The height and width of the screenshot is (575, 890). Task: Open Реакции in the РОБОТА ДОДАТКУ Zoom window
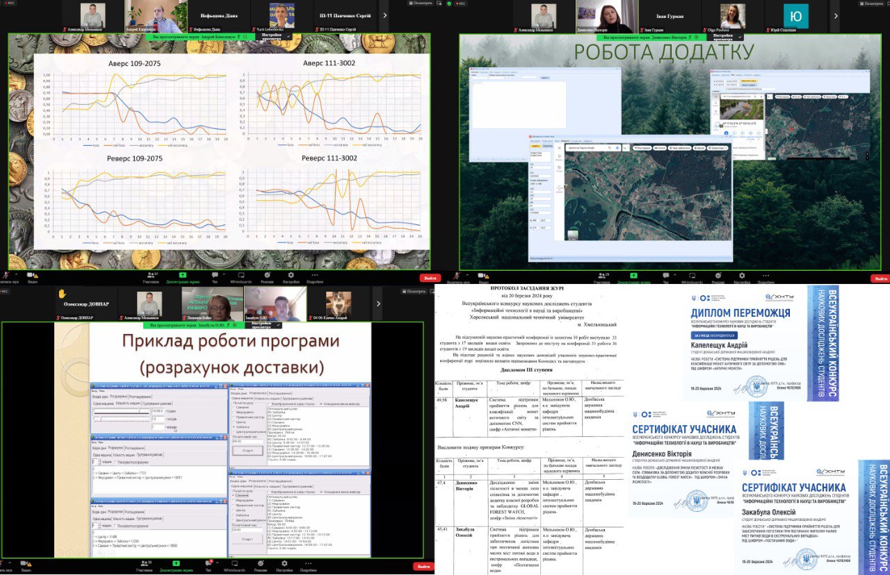click(x=718, y=278)
